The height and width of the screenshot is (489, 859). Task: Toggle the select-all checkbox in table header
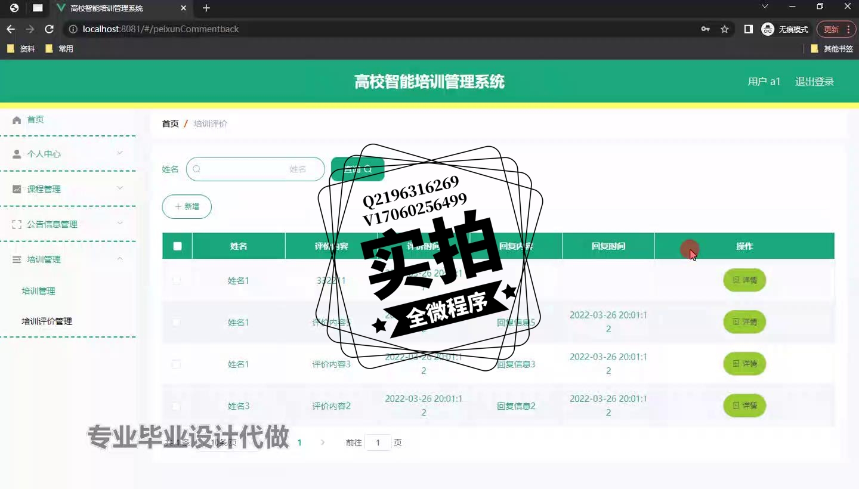point(177,246)
